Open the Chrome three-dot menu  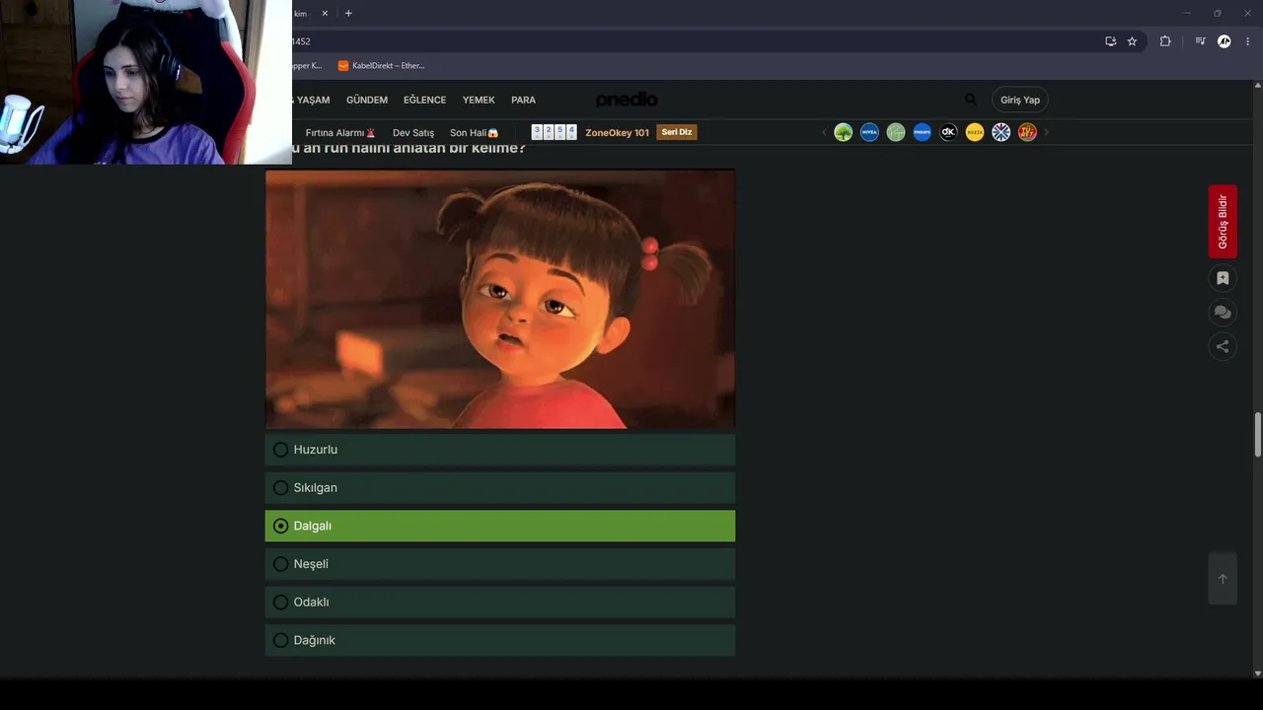[x=1248, y=41]
